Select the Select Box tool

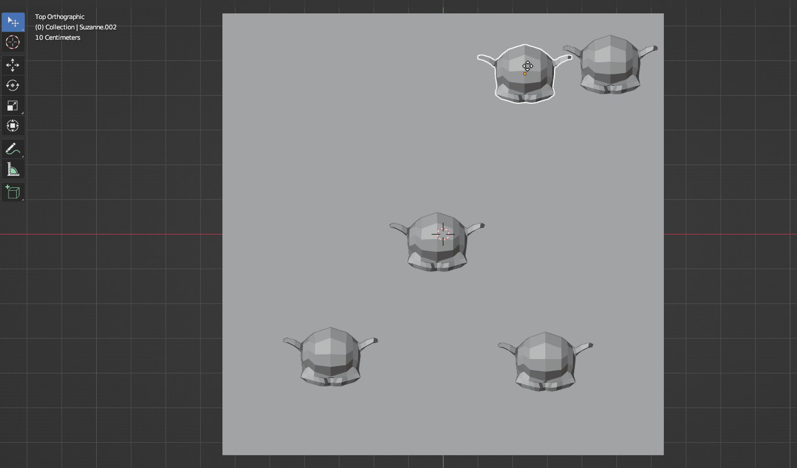[x=13, y=22]
